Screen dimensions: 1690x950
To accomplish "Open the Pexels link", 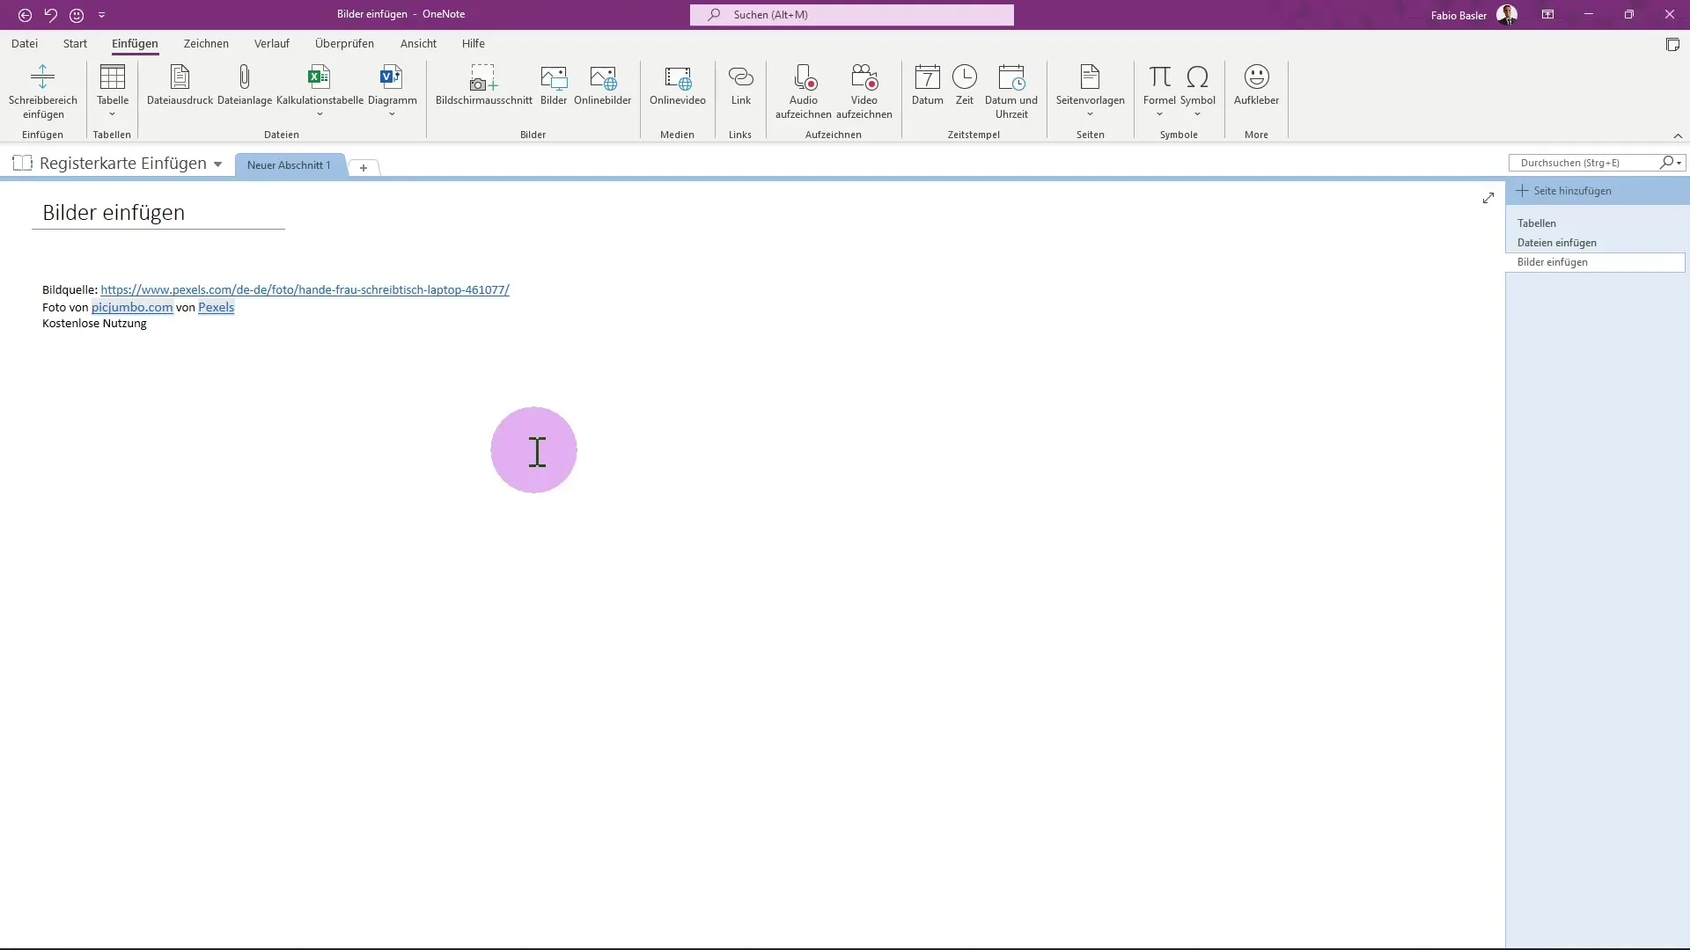I will pyautogui.click(x=217, y=307).
